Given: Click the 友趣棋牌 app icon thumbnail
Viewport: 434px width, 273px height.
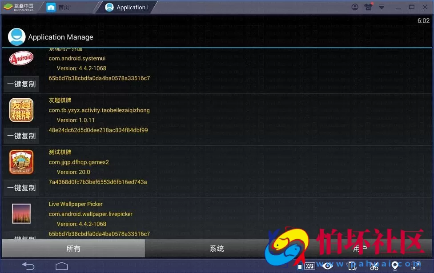Looking at the screenshot, I should [21, 110].
